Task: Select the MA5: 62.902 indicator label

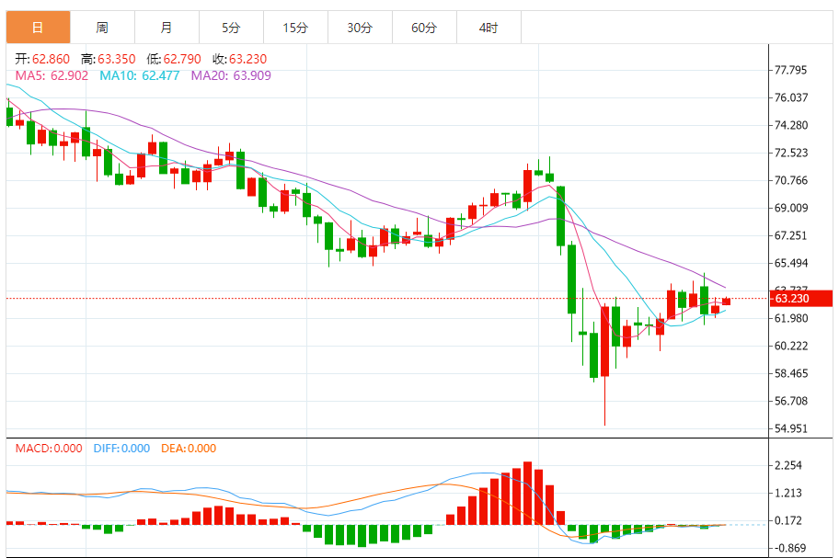Action: click(52, 75)
